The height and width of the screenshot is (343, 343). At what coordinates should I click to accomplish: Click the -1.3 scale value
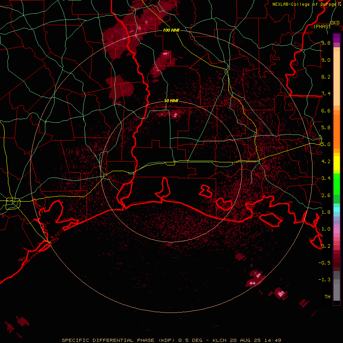tap(324, 280)
